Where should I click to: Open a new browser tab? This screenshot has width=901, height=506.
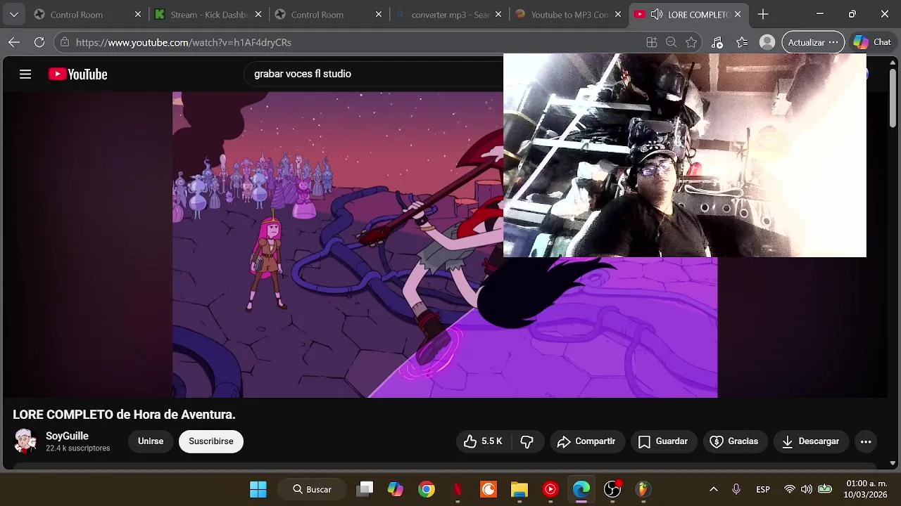click(x=763, y=14)
